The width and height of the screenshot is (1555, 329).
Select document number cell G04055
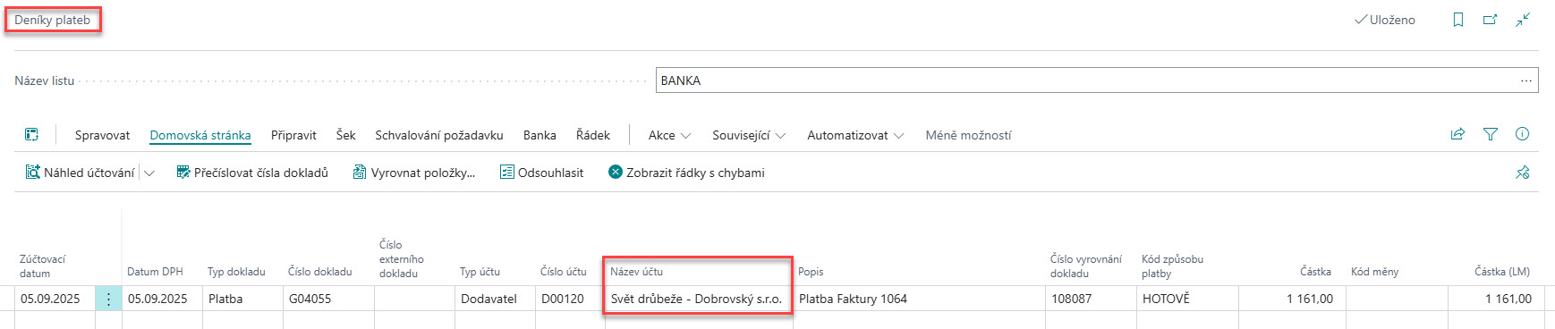coord(328,299)
